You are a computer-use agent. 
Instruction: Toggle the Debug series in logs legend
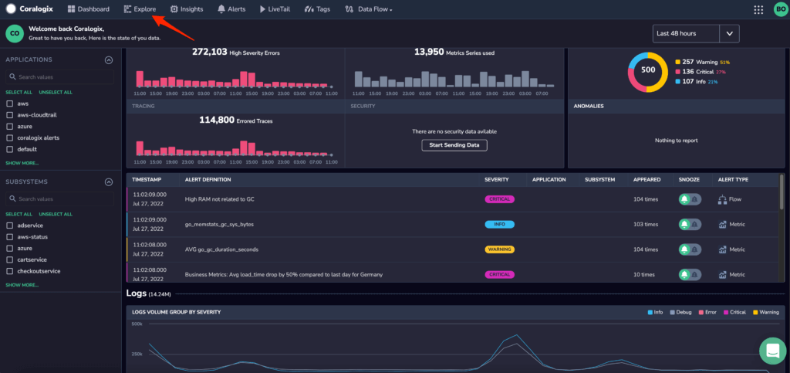coord(680,312)
